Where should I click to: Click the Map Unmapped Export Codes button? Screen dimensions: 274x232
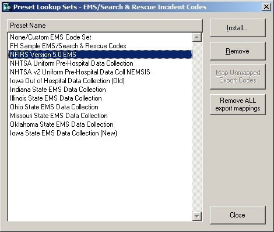[238, 77]
